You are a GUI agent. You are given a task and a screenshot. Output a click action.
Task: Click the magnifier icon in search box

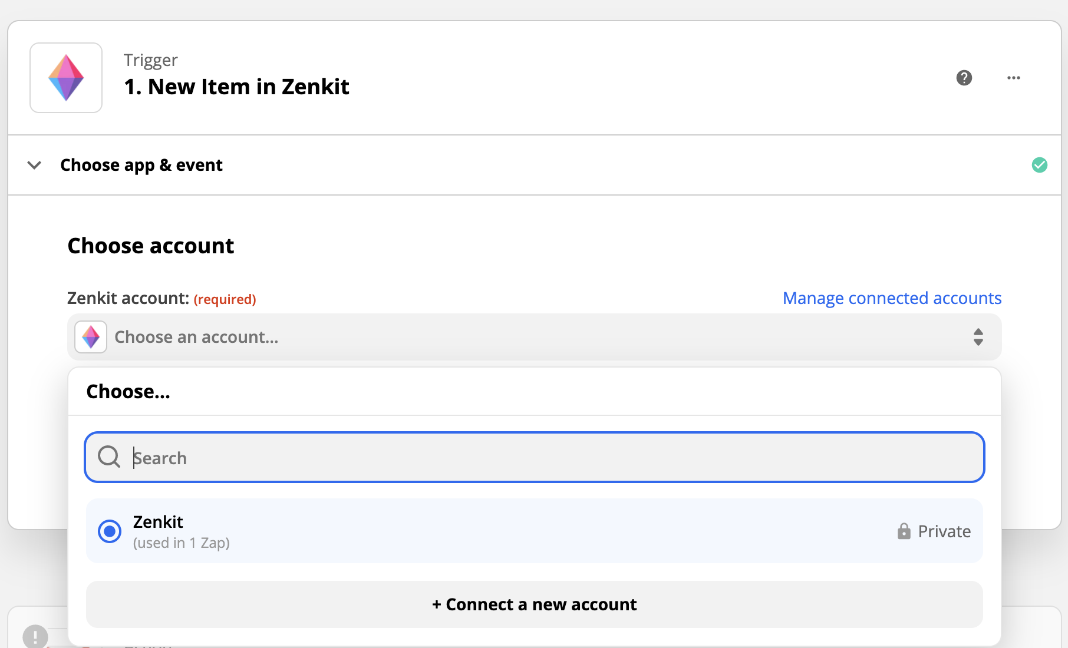(109, 457)
